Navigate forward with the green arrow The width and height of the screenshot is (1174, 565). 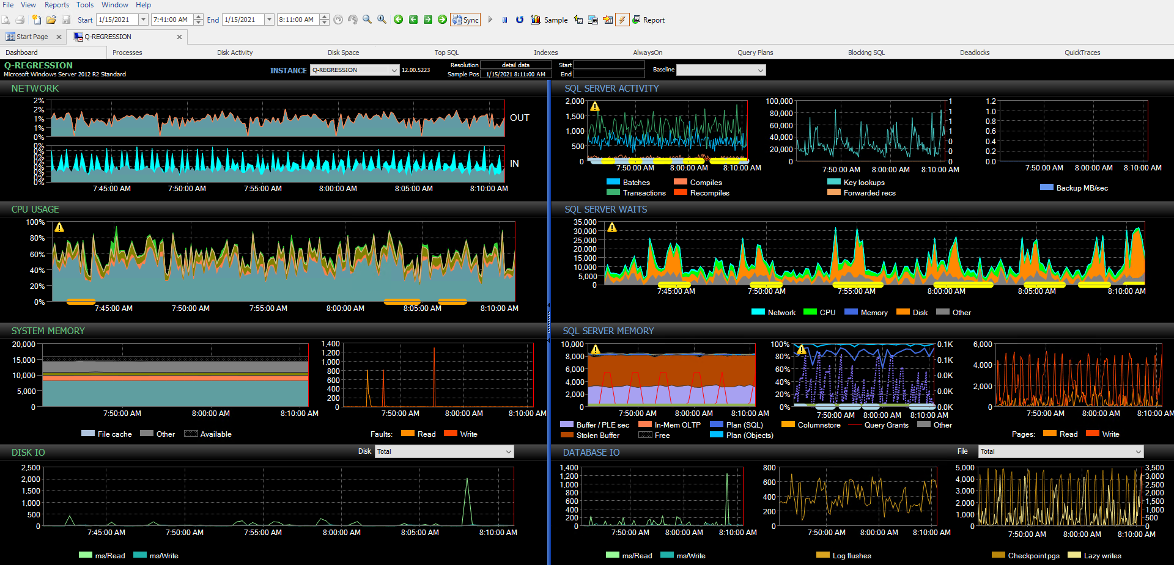pos(442,19)
